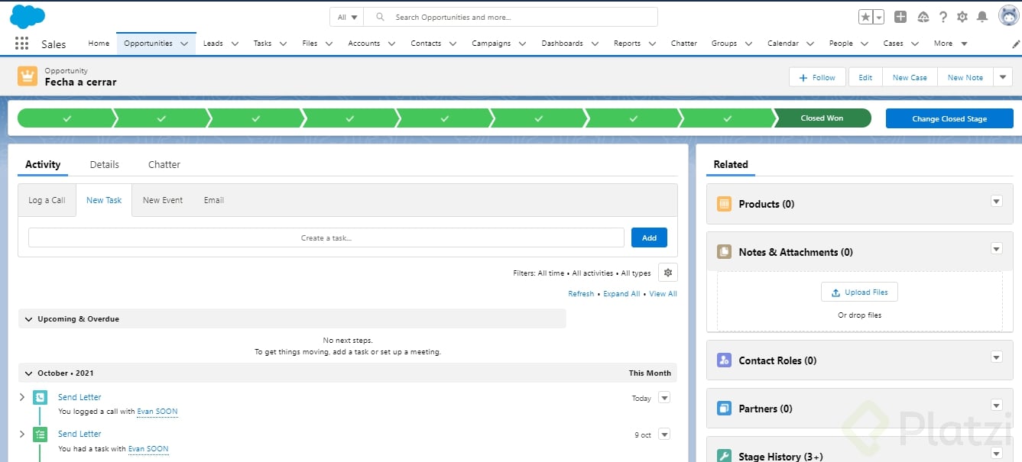This screenshot has height=462, width=1022.
Task: Click the Search Opportunities input field
Action: click(511, 17)
